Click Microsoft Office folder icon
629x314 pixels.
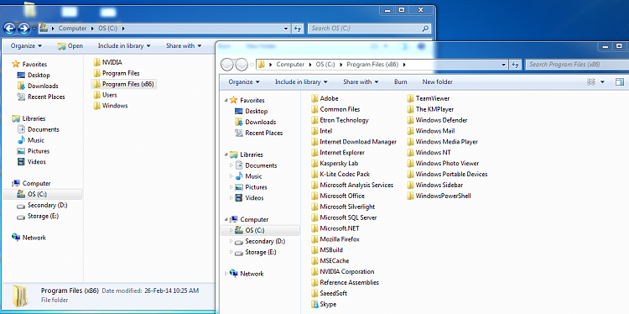click(314, 196)
